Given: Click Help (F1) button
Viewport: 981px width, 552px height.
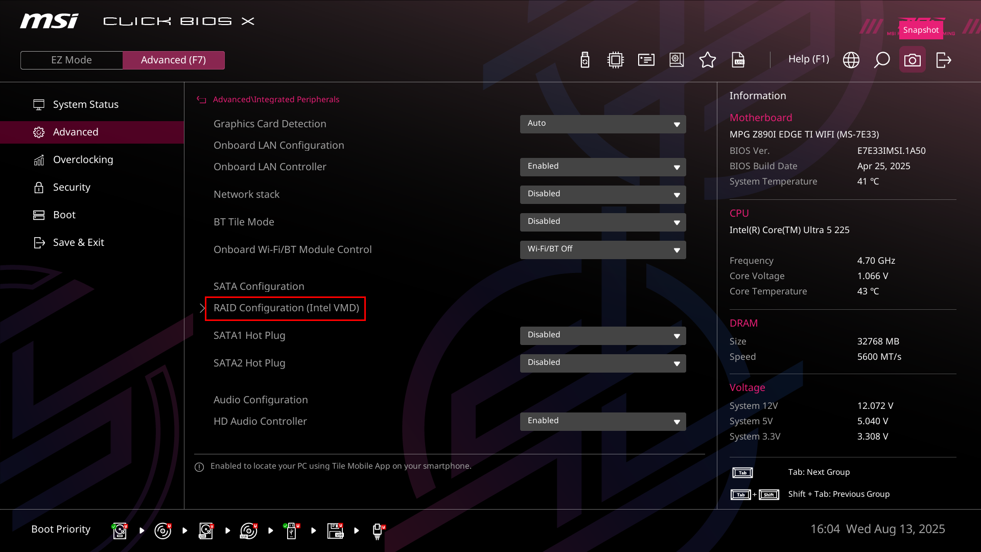Looking at the screenshot, I should point(809,59).
